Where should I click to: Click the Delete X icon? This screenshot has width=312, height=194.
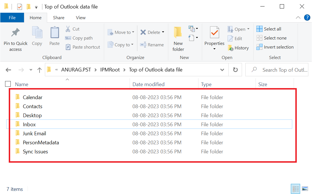click(x=143, y=32)
